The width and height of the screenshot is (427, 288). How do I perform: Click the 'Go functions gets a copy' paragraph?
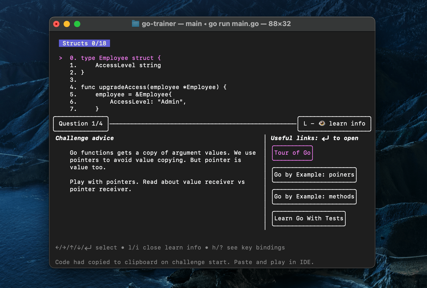163,160
